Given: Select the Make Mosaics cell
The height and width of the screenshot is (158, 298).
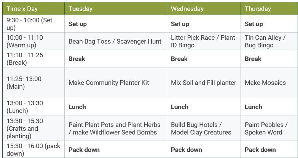Looking at the screenshot, I should tap(265, 83).
